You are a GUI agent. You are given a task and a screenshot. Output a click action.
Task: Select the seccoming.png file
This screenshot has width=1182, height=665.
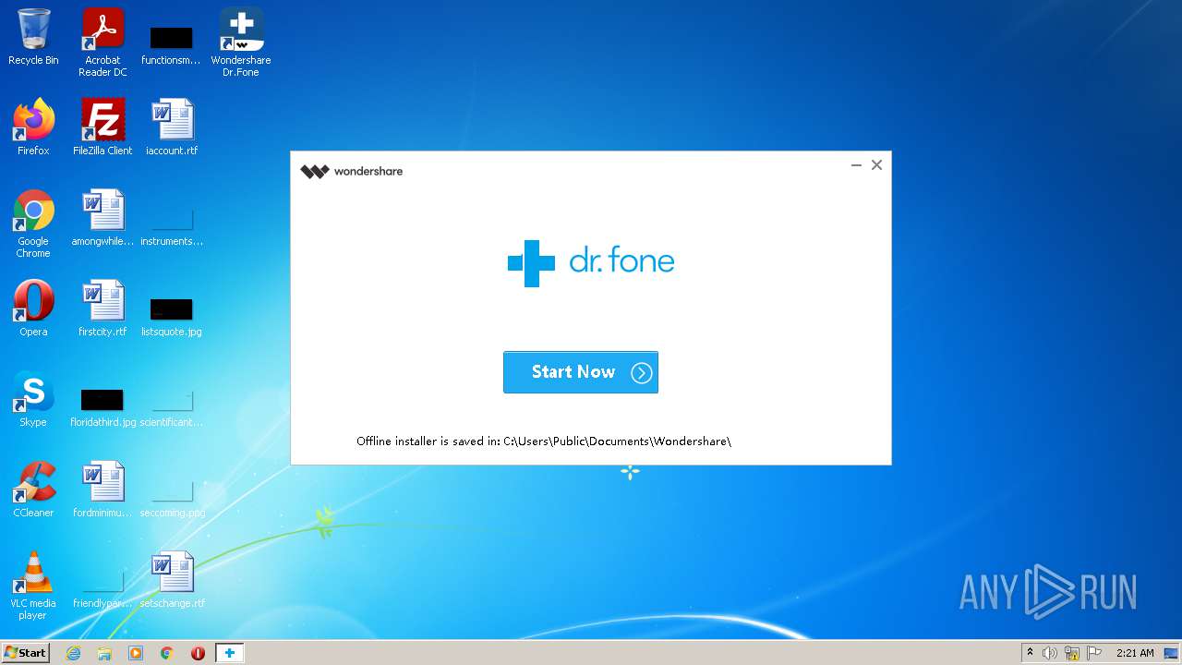[x=172, y=499]
